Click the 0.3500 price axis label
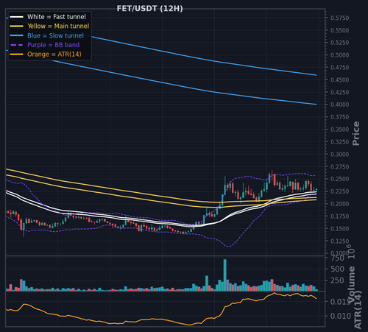Viewport: 368px width, 332px height. click(x=339, y=130)
